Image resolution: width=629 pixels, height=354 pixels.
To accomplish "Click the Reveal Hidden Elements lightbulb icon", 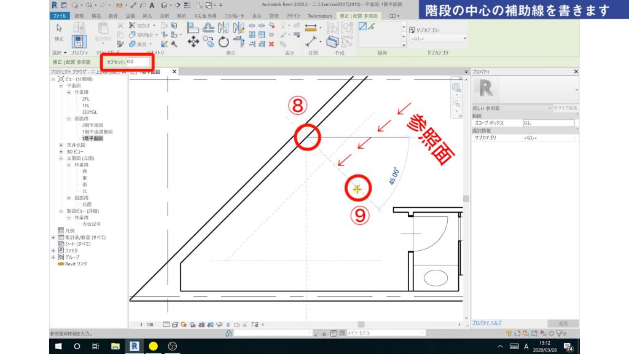I will (x=229, y=324).
